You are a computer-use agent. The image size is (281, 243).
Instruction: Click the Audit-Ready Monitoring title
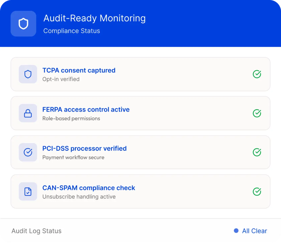coord(94,18)
